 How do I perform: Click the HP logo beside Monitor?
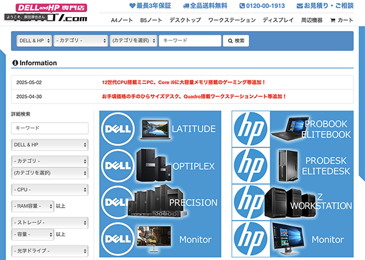(x=251, y=239)
